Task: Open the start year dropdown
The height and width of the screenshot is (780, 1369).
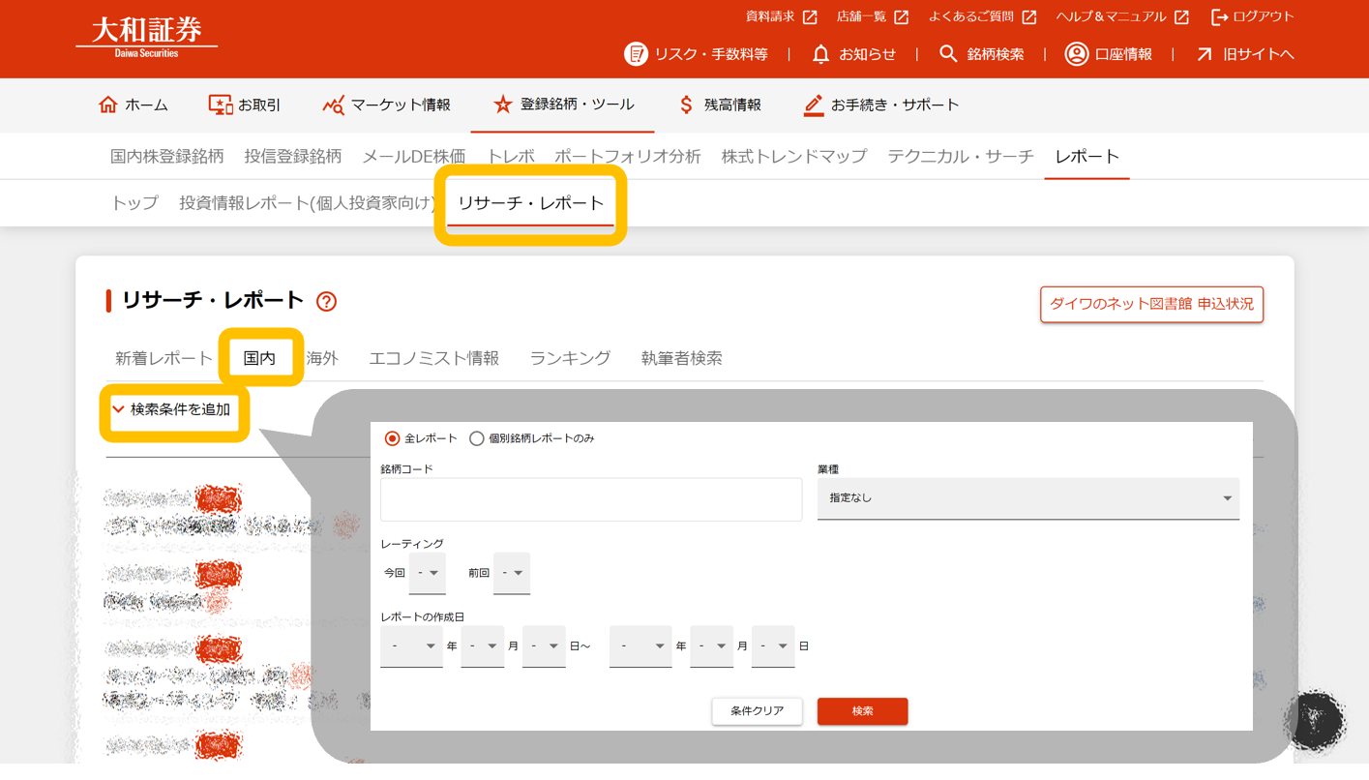Action: [411, 646]
